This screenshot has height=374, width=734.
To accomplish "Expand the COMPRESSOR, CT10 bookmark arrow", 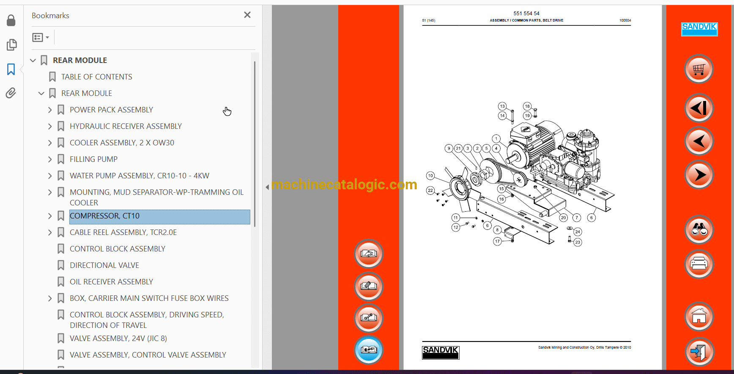I will (x=50, y=216).
